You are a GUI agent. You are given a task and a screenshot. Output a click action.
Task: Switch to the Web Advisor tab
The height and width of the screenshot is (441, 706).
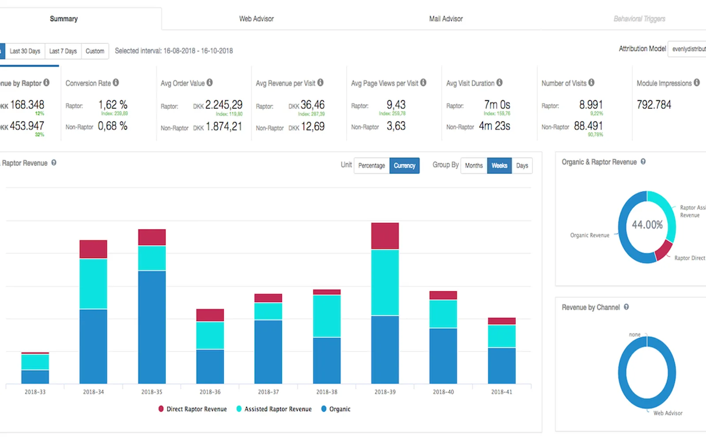pyautogui.click(x=256, y=19)
